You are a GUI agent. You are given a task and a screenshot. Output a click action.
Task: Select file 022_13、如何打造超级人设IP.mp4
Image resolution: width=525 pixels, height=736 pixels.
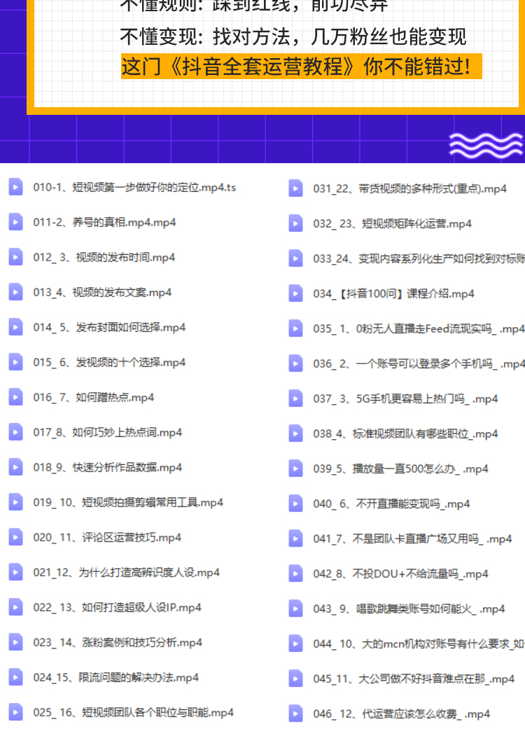pyautogui.click(x=117, y=607)
